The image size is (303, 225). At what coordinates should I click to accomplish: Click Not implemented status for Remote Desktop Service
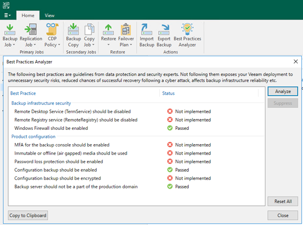point(193,111)
